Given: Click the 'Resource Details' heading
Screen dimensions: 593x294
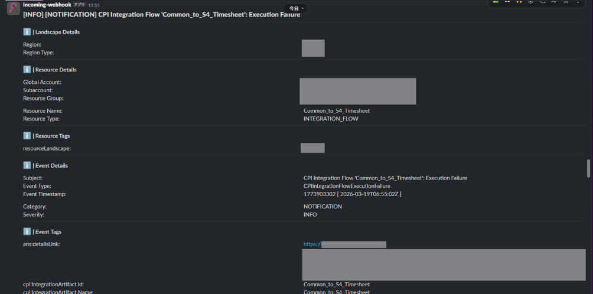Looking at the screenshot, I should click(x=56, y=70).
